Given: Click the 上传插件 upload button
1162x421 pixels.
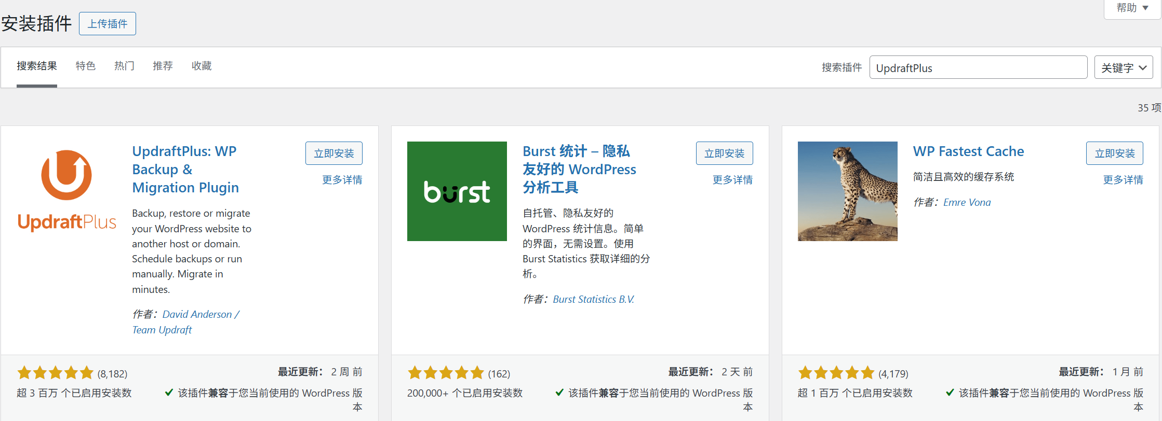Looking at the screenshot, I should [x=108, y=24].
